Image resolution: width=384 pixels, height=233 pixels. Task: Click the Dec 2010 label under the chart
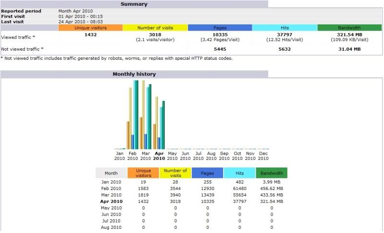(x=263, y=156)
